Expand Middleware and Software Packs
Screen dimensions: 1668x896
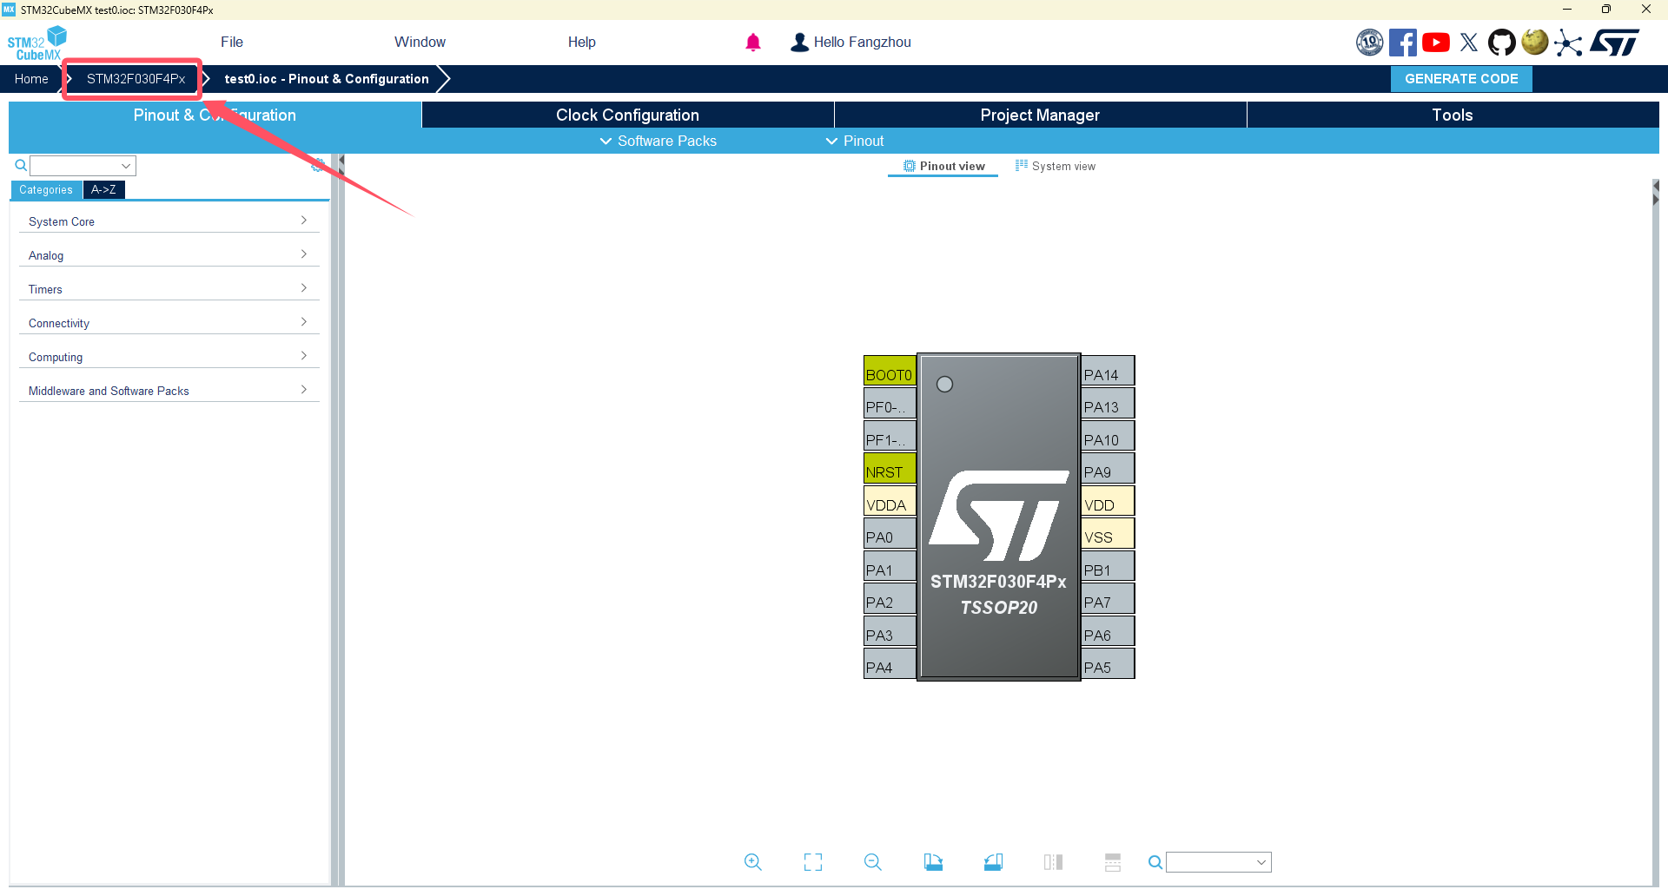click(169, 391)
